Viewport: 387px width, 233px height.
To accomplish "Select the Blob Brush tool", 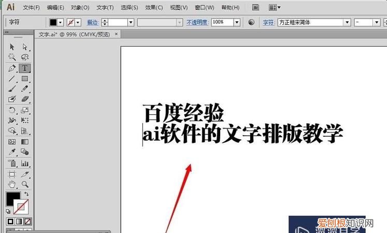I will pos(12,99).
